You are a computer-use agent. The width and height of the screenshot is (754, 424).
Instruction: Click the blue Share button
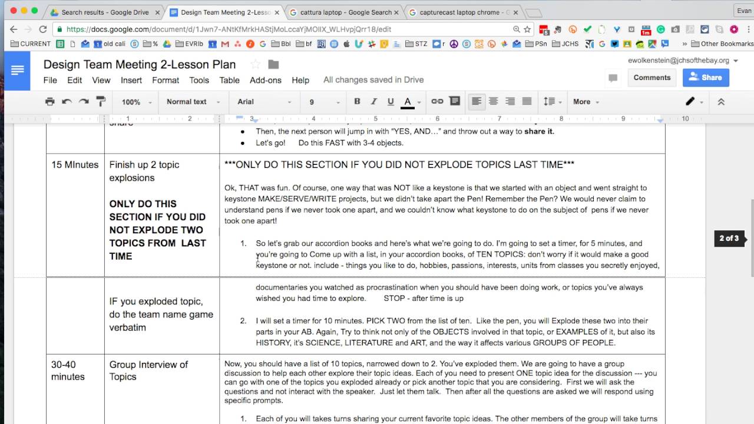point(706,78)
